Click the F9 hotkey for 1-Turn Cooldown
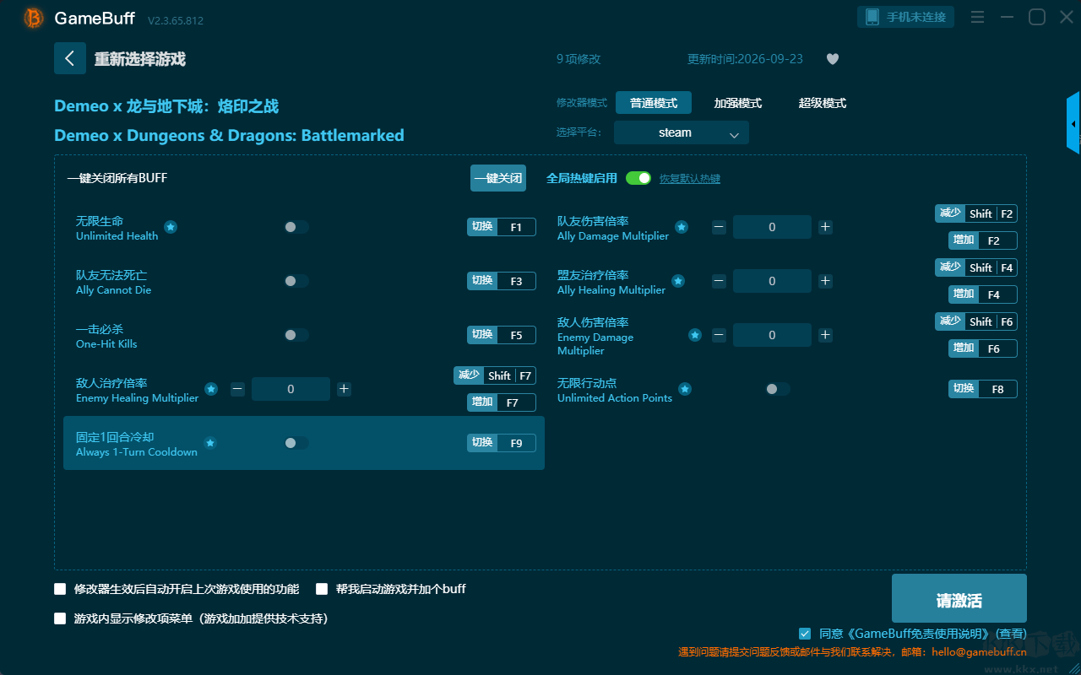This screenshot has width=1081, height=675. coord(502,443)
